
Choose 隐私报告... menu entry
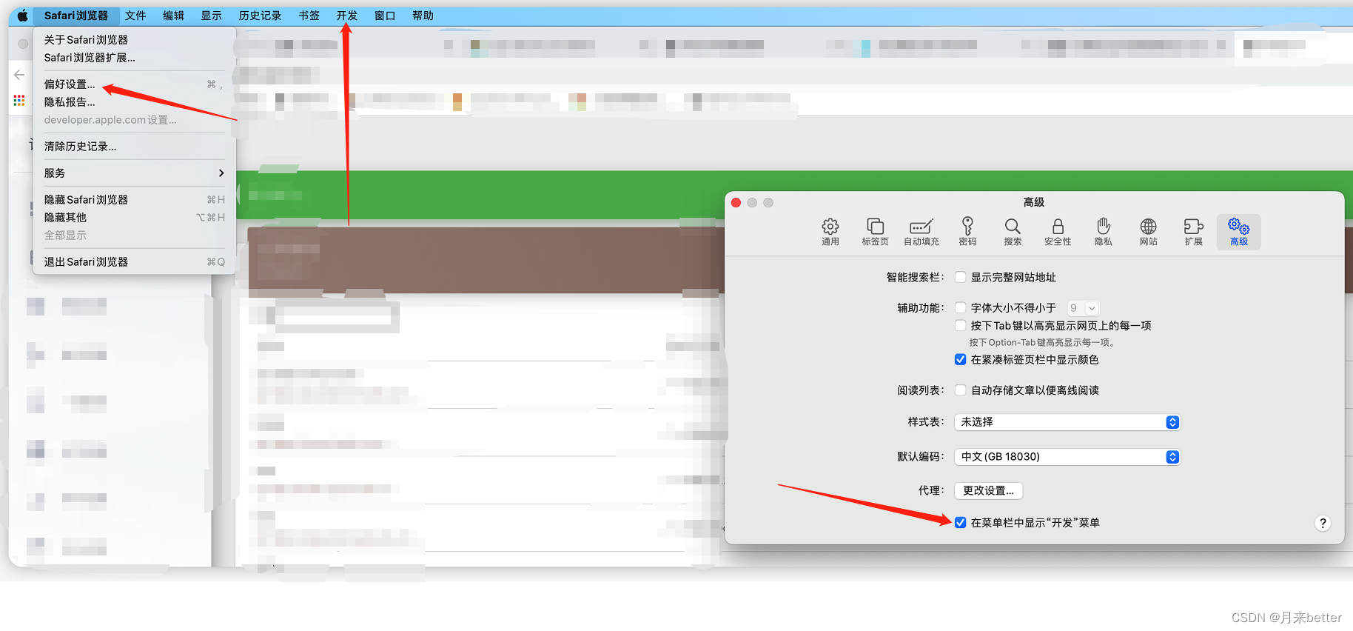click(x=134, y=102)
